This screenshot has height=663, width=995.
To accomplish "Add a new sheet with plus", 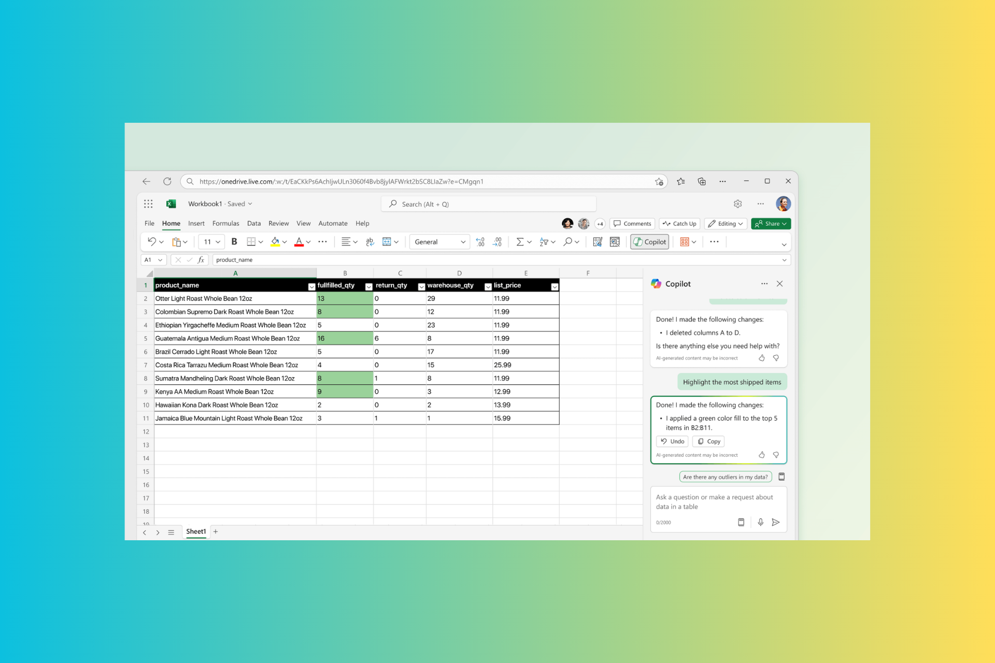I will coord(216,531).
